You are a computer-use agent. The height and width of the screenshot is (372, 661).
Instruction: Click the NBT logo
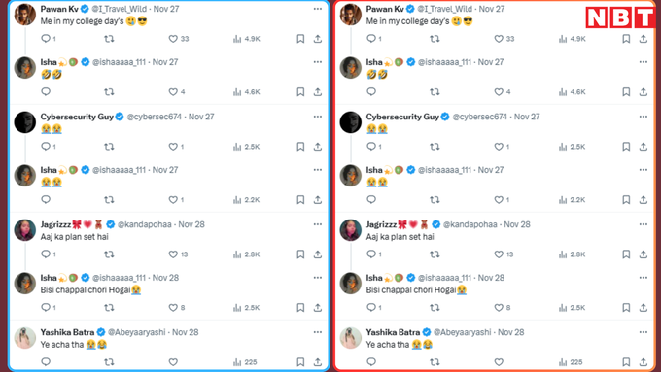pos(620,17)
